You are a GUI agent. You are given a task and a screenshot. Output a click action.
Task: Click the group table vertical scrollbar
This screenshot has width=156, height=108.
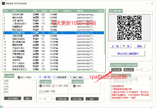(104, 32)
